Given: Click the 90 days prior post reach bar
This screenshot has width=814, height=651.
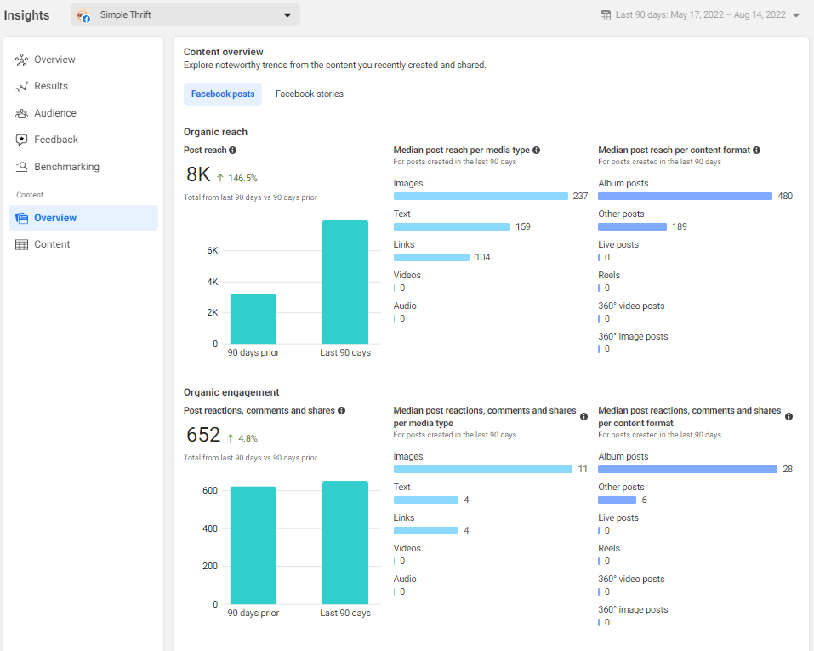Looking at the screenshot, I should point(253,319).
